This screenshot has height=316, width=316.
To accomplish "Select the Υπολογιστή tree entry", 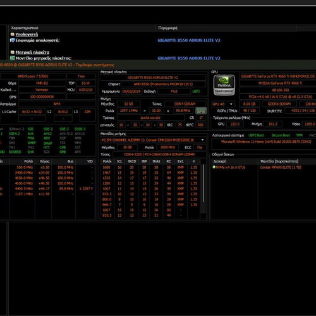I will [27, 34].
